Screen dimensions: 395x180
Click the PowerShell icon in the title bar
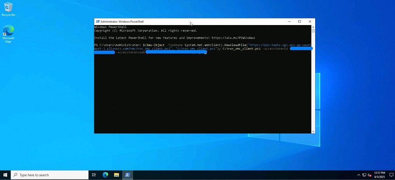[x=97, y=22]
